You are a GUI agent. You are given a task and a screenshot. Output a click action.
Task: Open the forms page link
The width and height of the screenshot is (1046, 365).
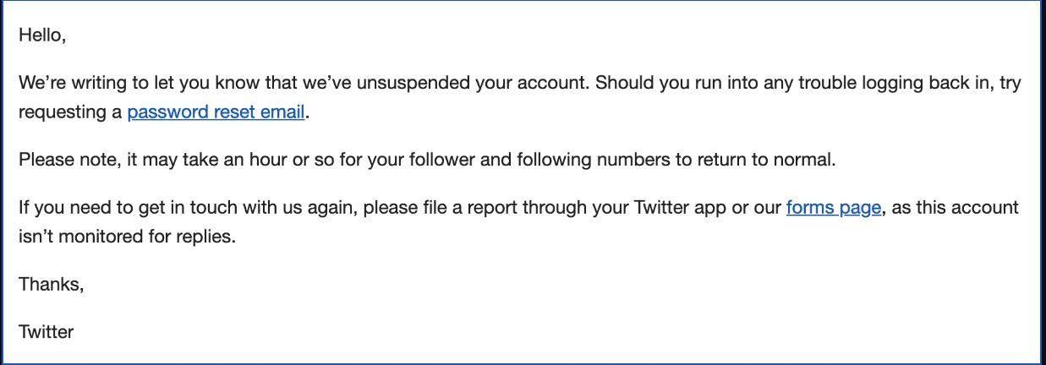click(x=834, y=207)
